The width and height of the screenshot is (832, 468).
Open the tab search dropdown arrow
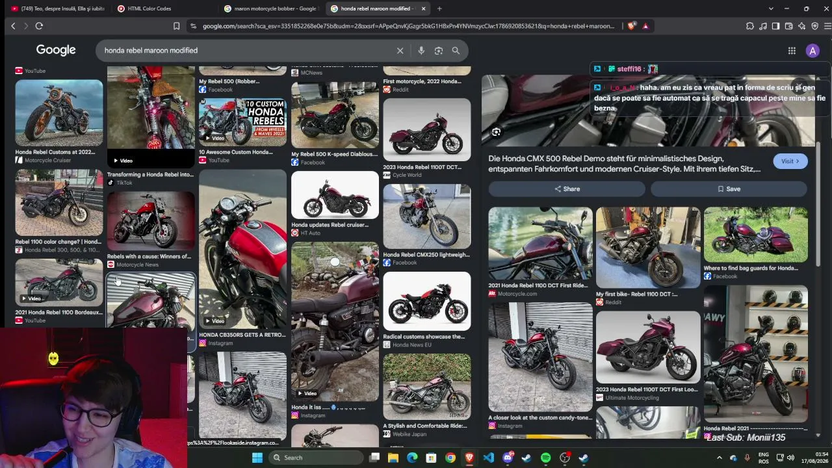click(771, 8)
